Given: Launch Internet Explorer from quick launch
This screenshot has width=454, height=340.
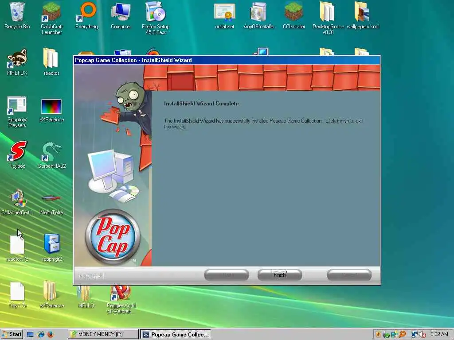Looking at the screenshot, I should [x=40, y=335].
